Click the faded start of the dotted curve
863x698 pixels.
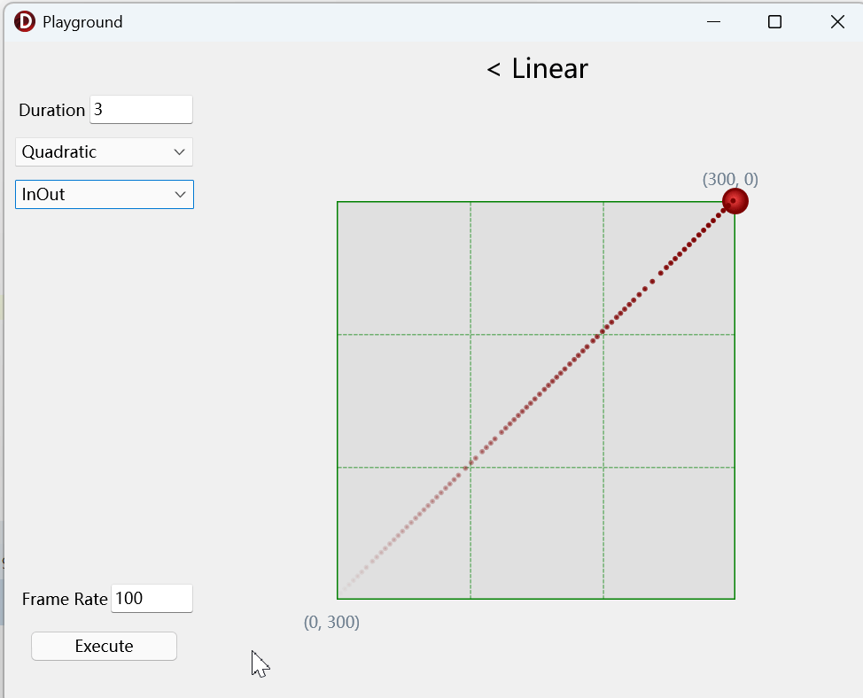click(x=346, y=588)
